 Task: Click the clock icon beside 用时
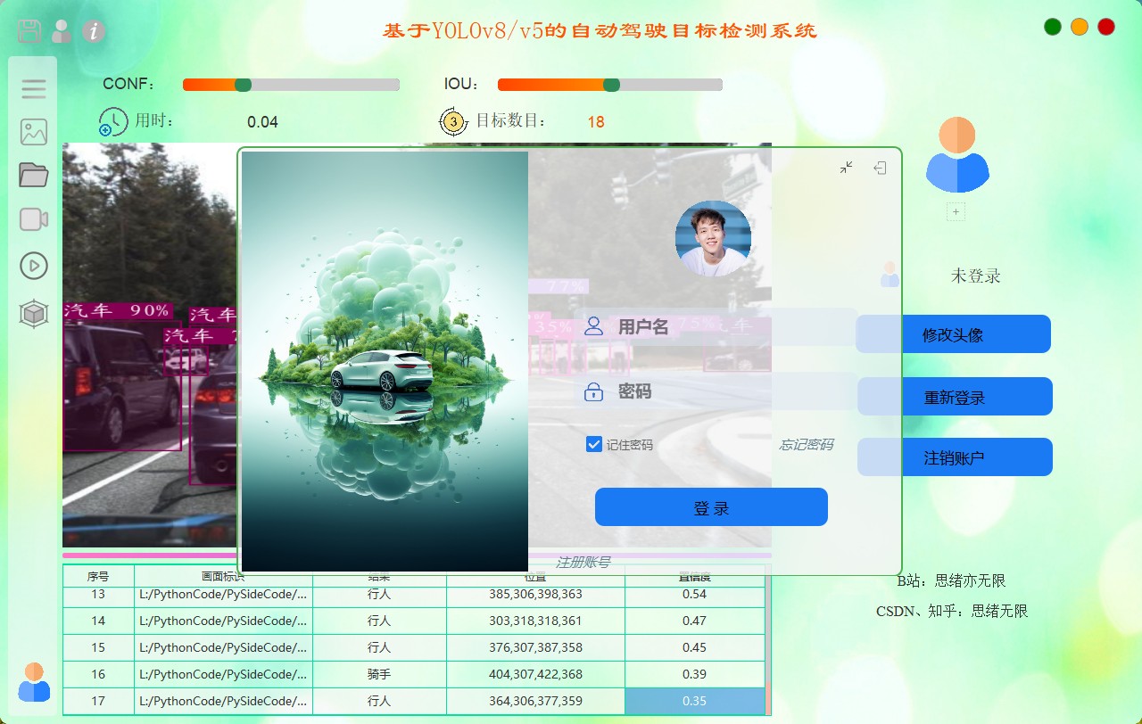coord(113,121)
